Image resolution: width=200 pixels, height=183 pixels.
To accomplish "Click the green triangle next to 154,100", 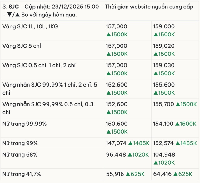I will [177, 124].
